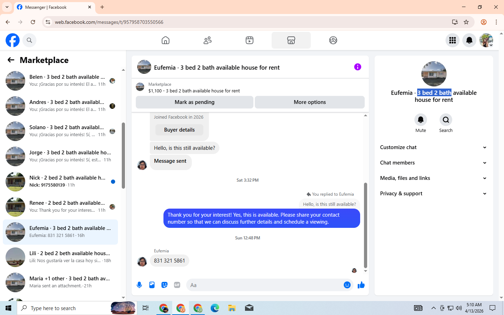Open Maria +1 other conversation
504x315 pixels.
pos(60,282)
